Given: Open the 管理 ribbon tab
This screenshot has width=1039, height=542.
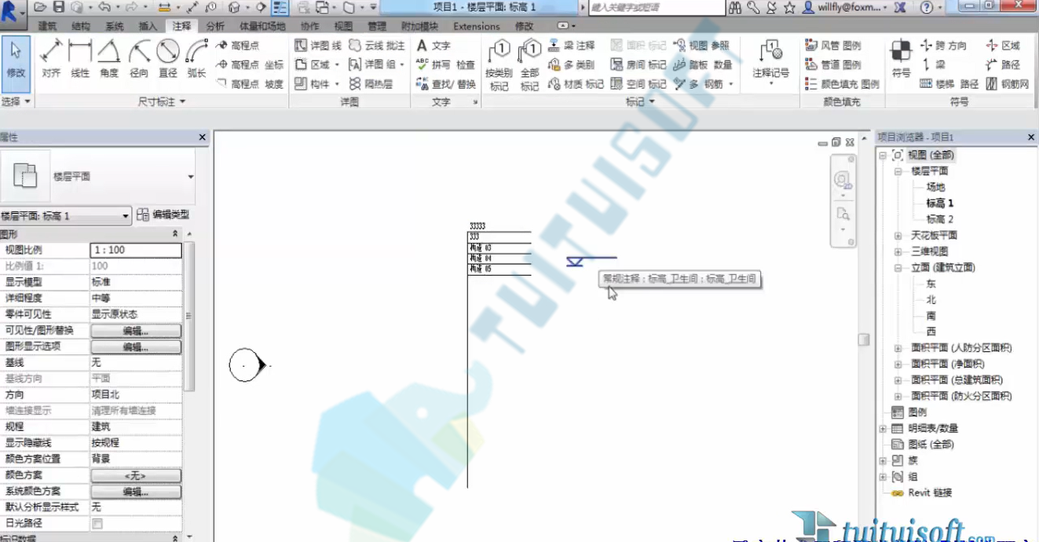Looking at the screenshot, I should pos(377,26).
